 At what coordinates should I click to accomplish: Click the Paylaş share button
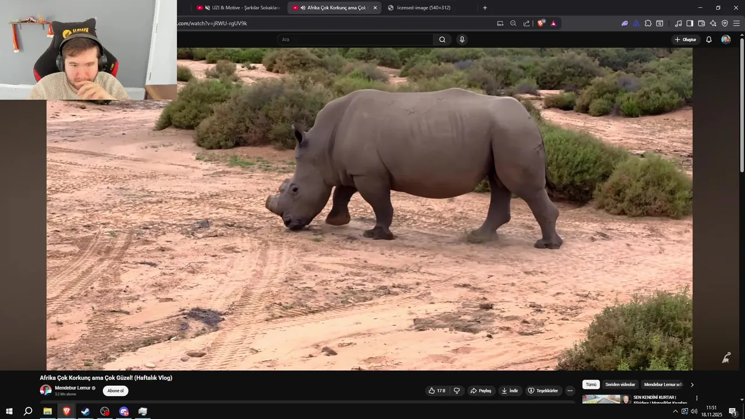pyautogui.click(x=481, y=390)
